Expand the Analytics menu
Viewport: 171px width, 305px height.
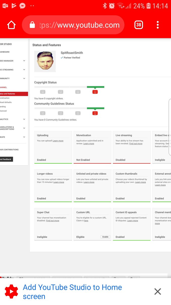tap(24, 119)
